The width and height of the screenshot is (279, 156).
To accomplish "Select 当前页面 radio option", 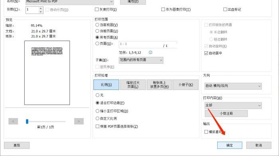I will coord(97,31).
